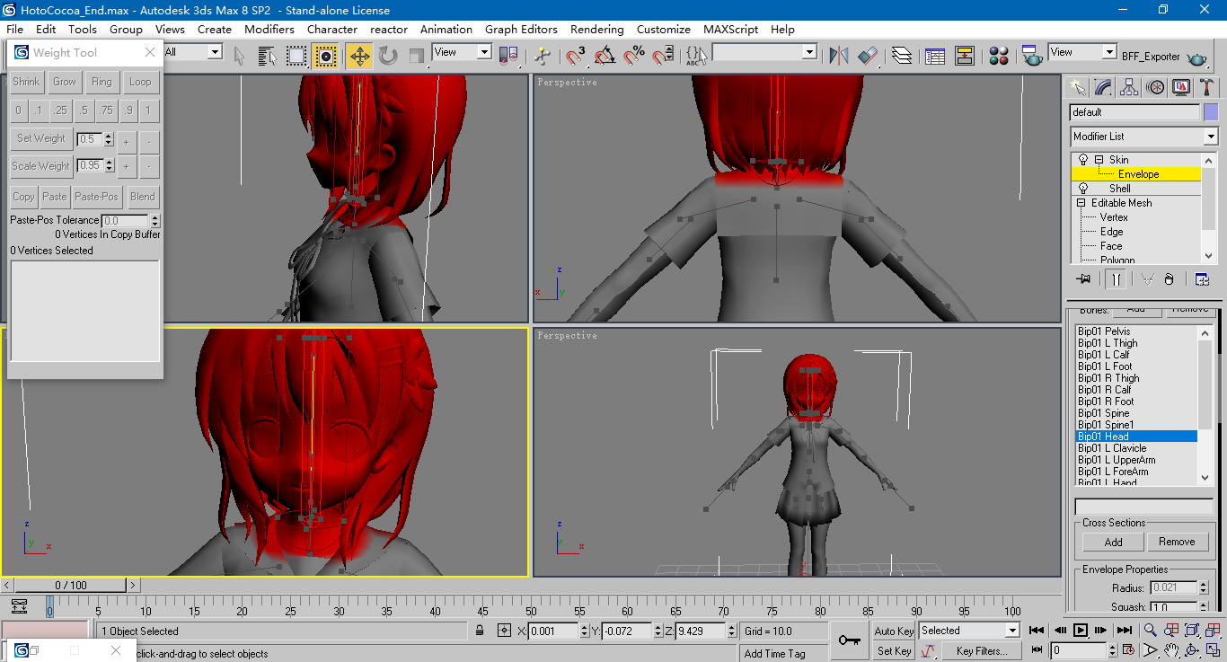Image resolution: width=1227 pixels, height=662 pixels.
Task: Click the object color swatch
Action: coord(1211,112)
